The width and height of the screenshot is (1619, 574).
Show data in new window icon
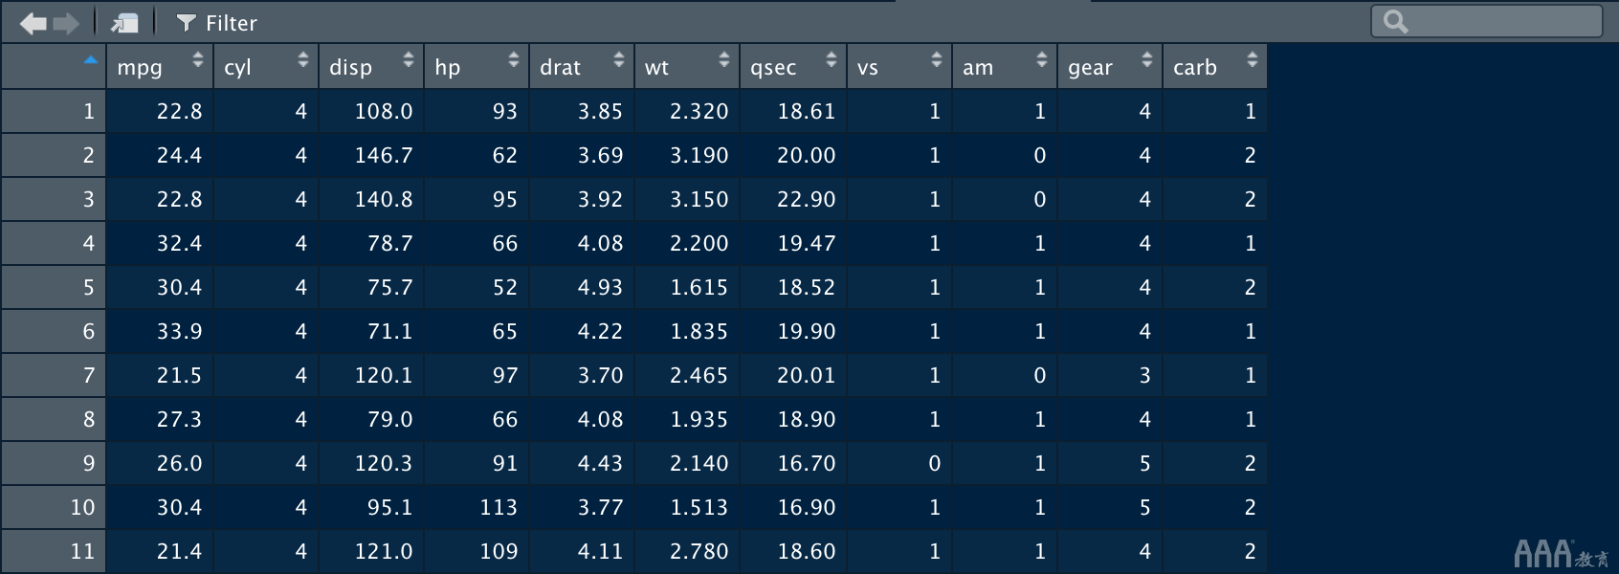[124, 23]
